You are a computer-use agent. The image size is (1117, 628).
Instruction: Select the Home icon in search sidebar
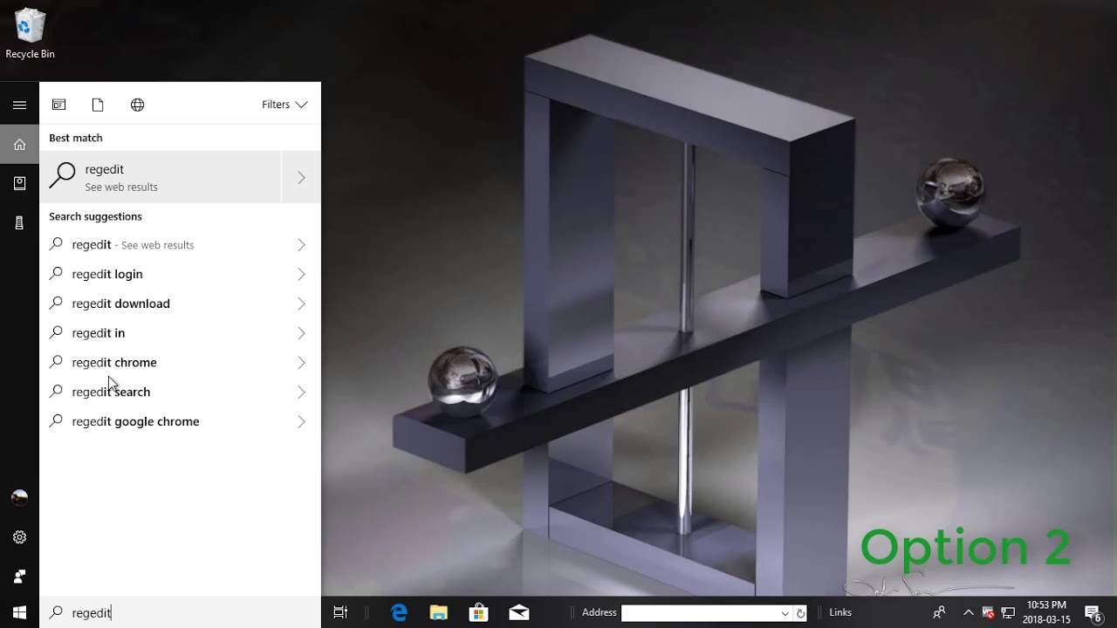coord(19,144)
